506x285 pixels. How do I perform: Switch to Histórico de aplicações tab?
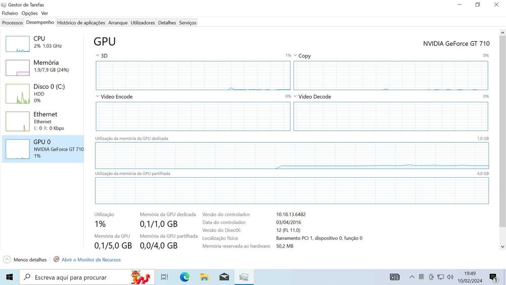pos(81,23)
